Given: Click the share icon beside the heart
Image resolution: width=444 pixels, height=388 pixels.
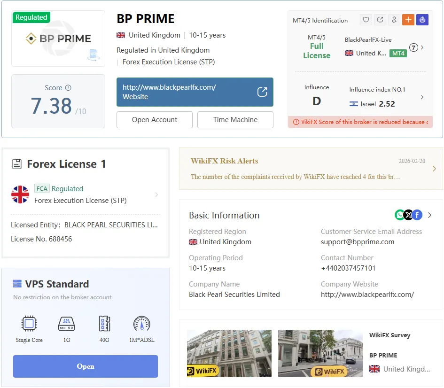Looking at the screenshot, I should [380, 20].
